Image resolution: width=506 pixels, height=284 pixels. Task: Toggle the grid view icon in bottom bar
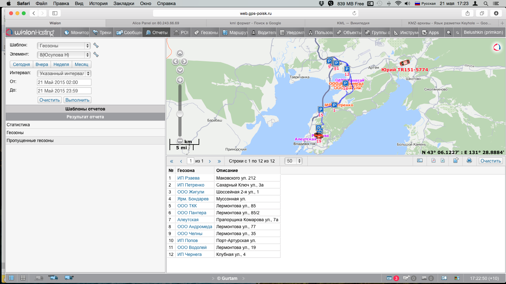pyautogui.click(x=23, y=278)
